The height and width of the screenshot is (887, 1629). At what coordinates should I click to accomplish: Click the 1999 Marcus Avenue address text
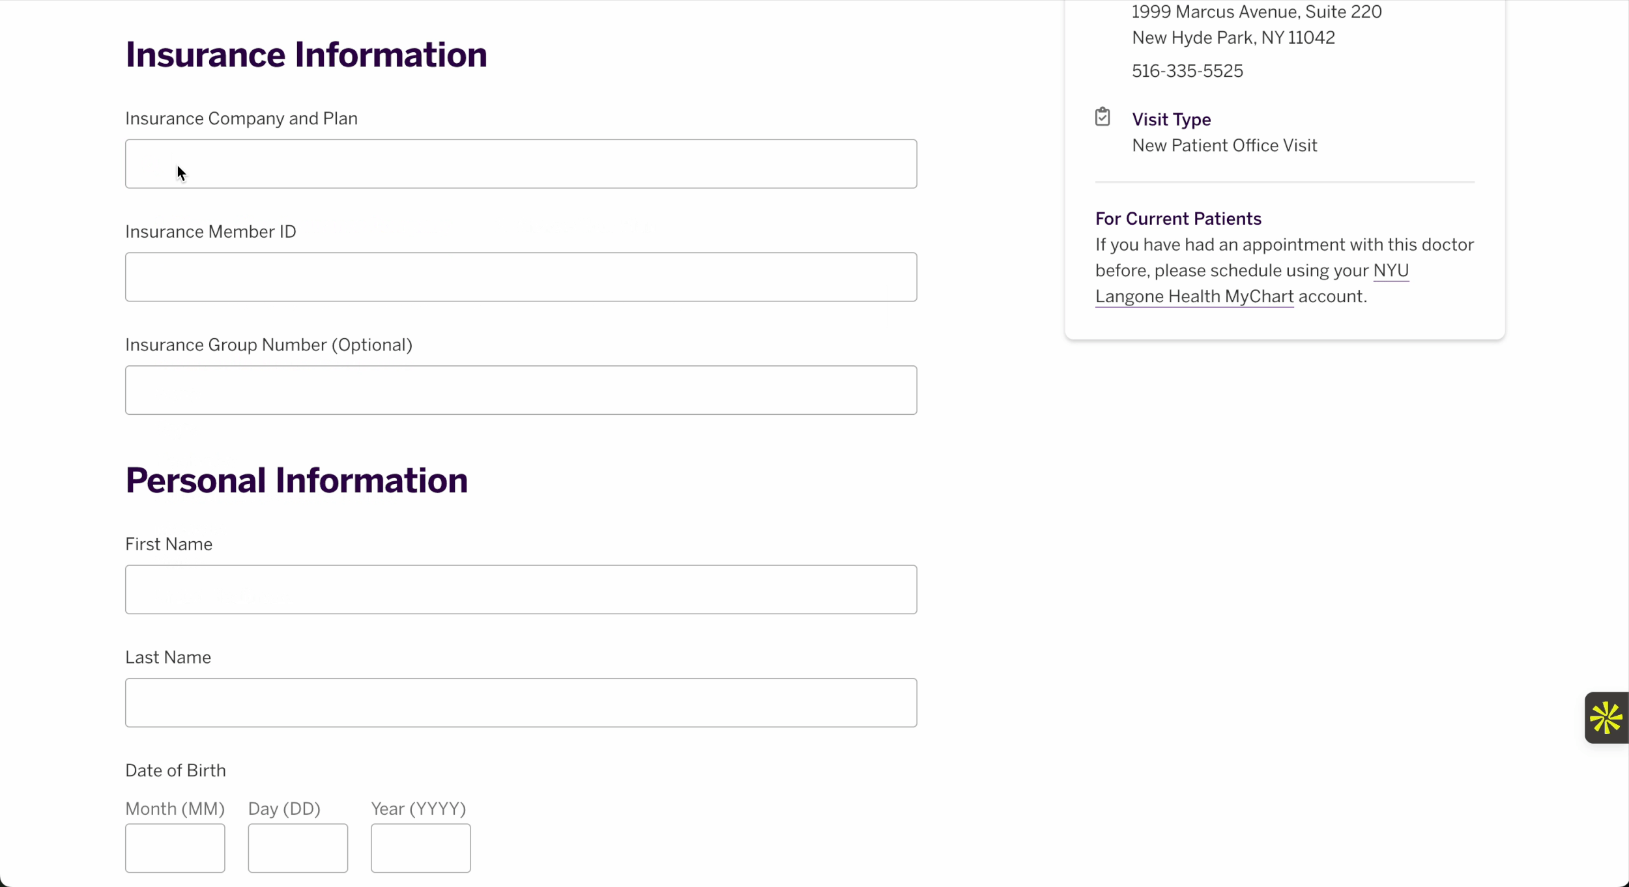coord(1256,12)
